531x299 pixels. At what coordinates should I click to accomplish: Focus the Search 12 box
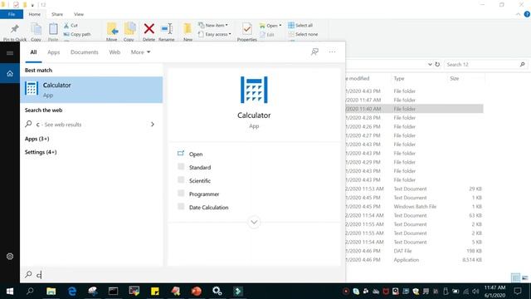tap(485, 65)
